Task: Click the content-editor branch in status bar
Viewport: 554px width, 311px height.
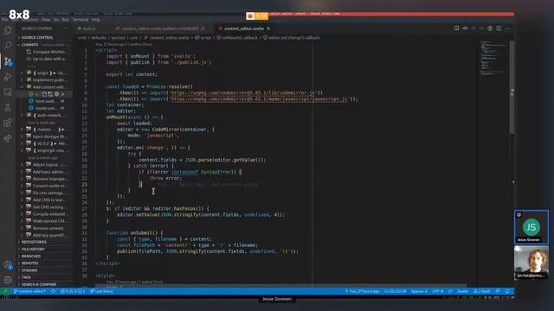Action: tap(30, 291)
